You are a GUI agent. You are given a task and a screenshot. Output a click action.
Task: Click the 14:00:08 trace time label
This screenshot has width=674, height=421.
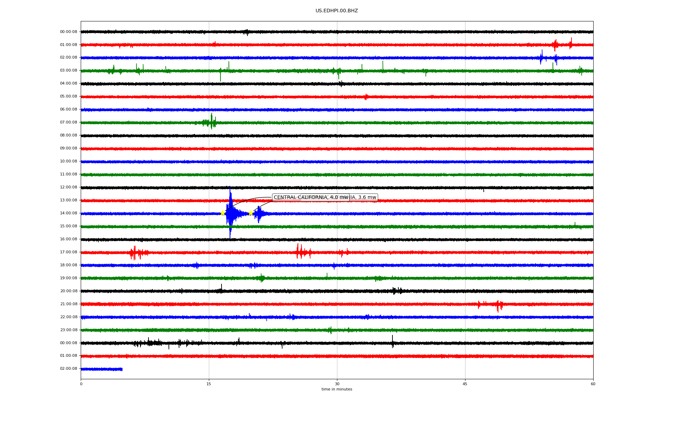pos(68,213)
